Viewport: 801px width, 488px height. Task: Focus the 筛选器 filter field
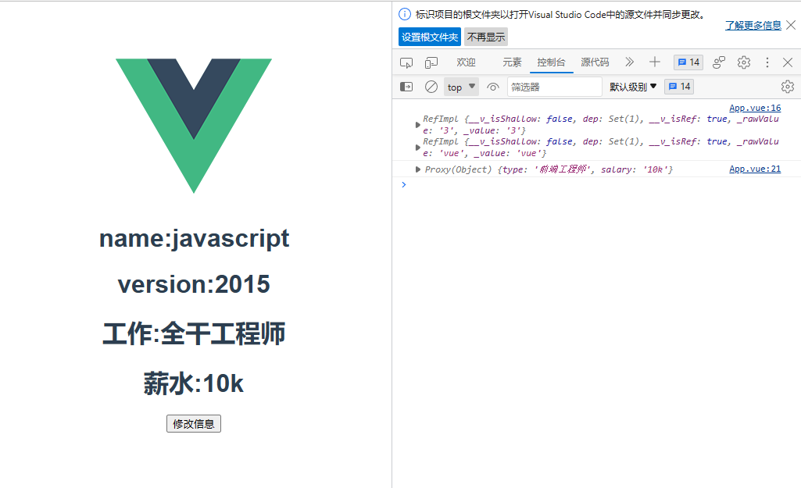click(554, 87)
